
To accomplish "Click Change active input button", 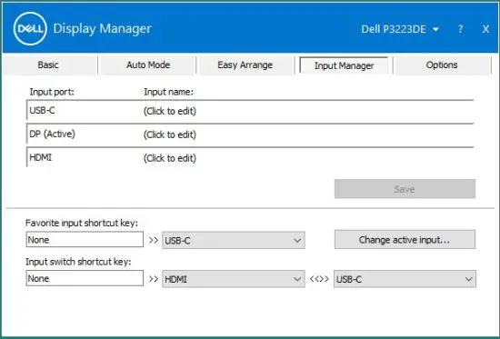I will (x=405, y=240).
